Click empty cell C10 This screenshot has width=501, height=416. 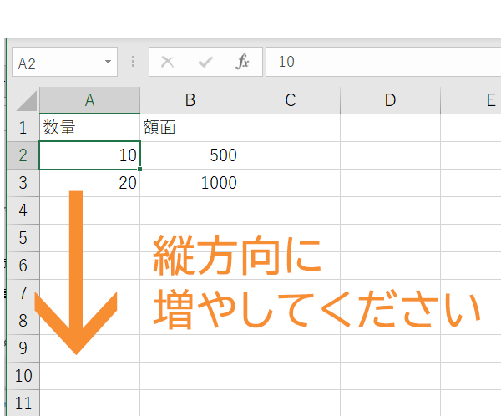290,376
